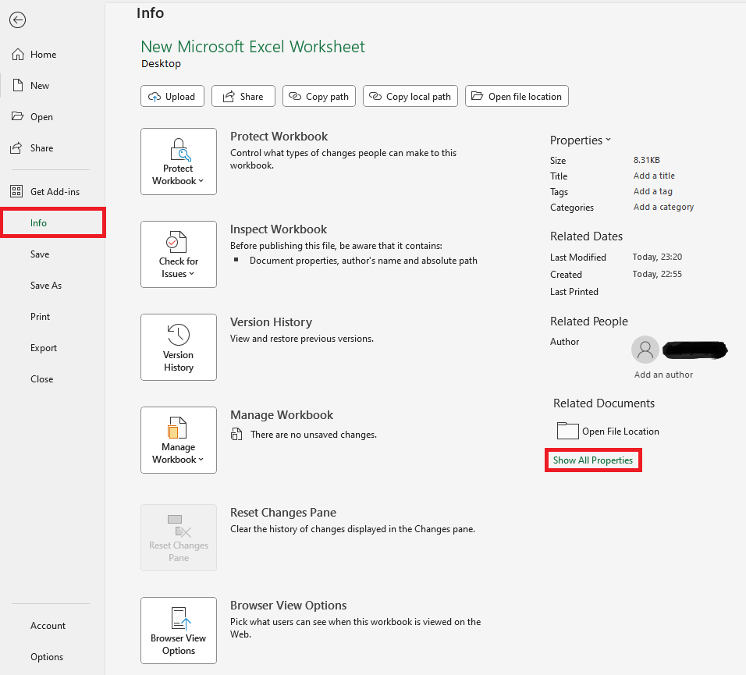The image size is (746, 675).
Task: Click the Related Documents folder icon
Action: coord(567,431)
